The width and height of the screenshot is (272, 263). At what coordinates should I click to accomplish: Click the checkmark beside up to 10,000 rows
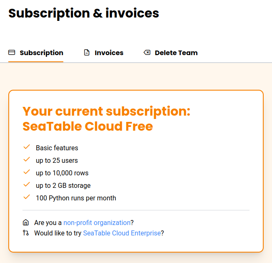(27, 172)
